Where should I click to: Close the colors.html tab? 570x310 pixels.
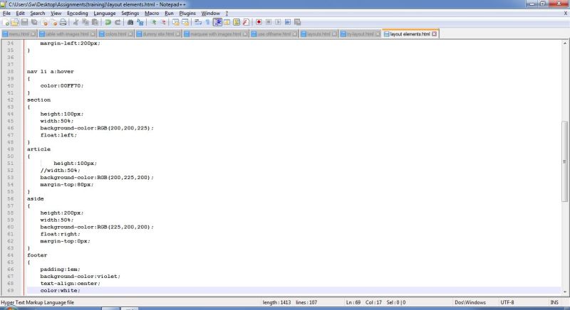[x=129, y=33]
